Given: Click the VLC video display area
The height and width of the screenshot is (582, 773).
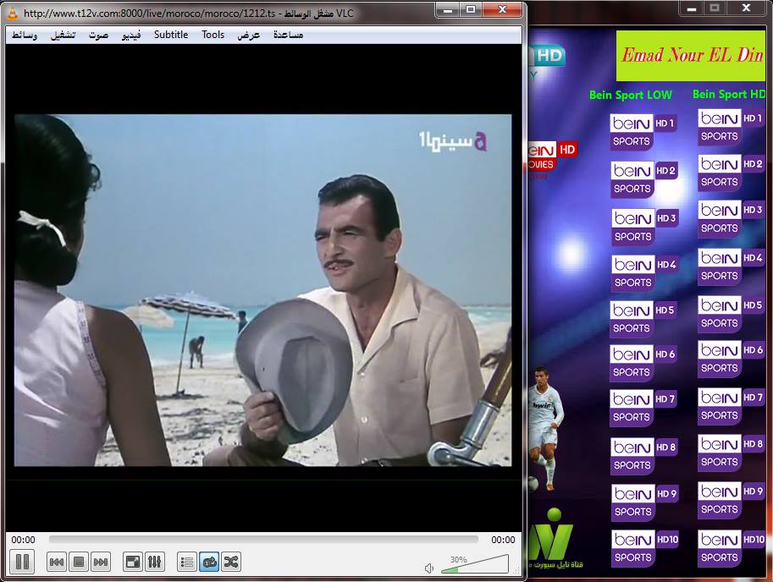Looking at the screenshot, I should 263,290.
